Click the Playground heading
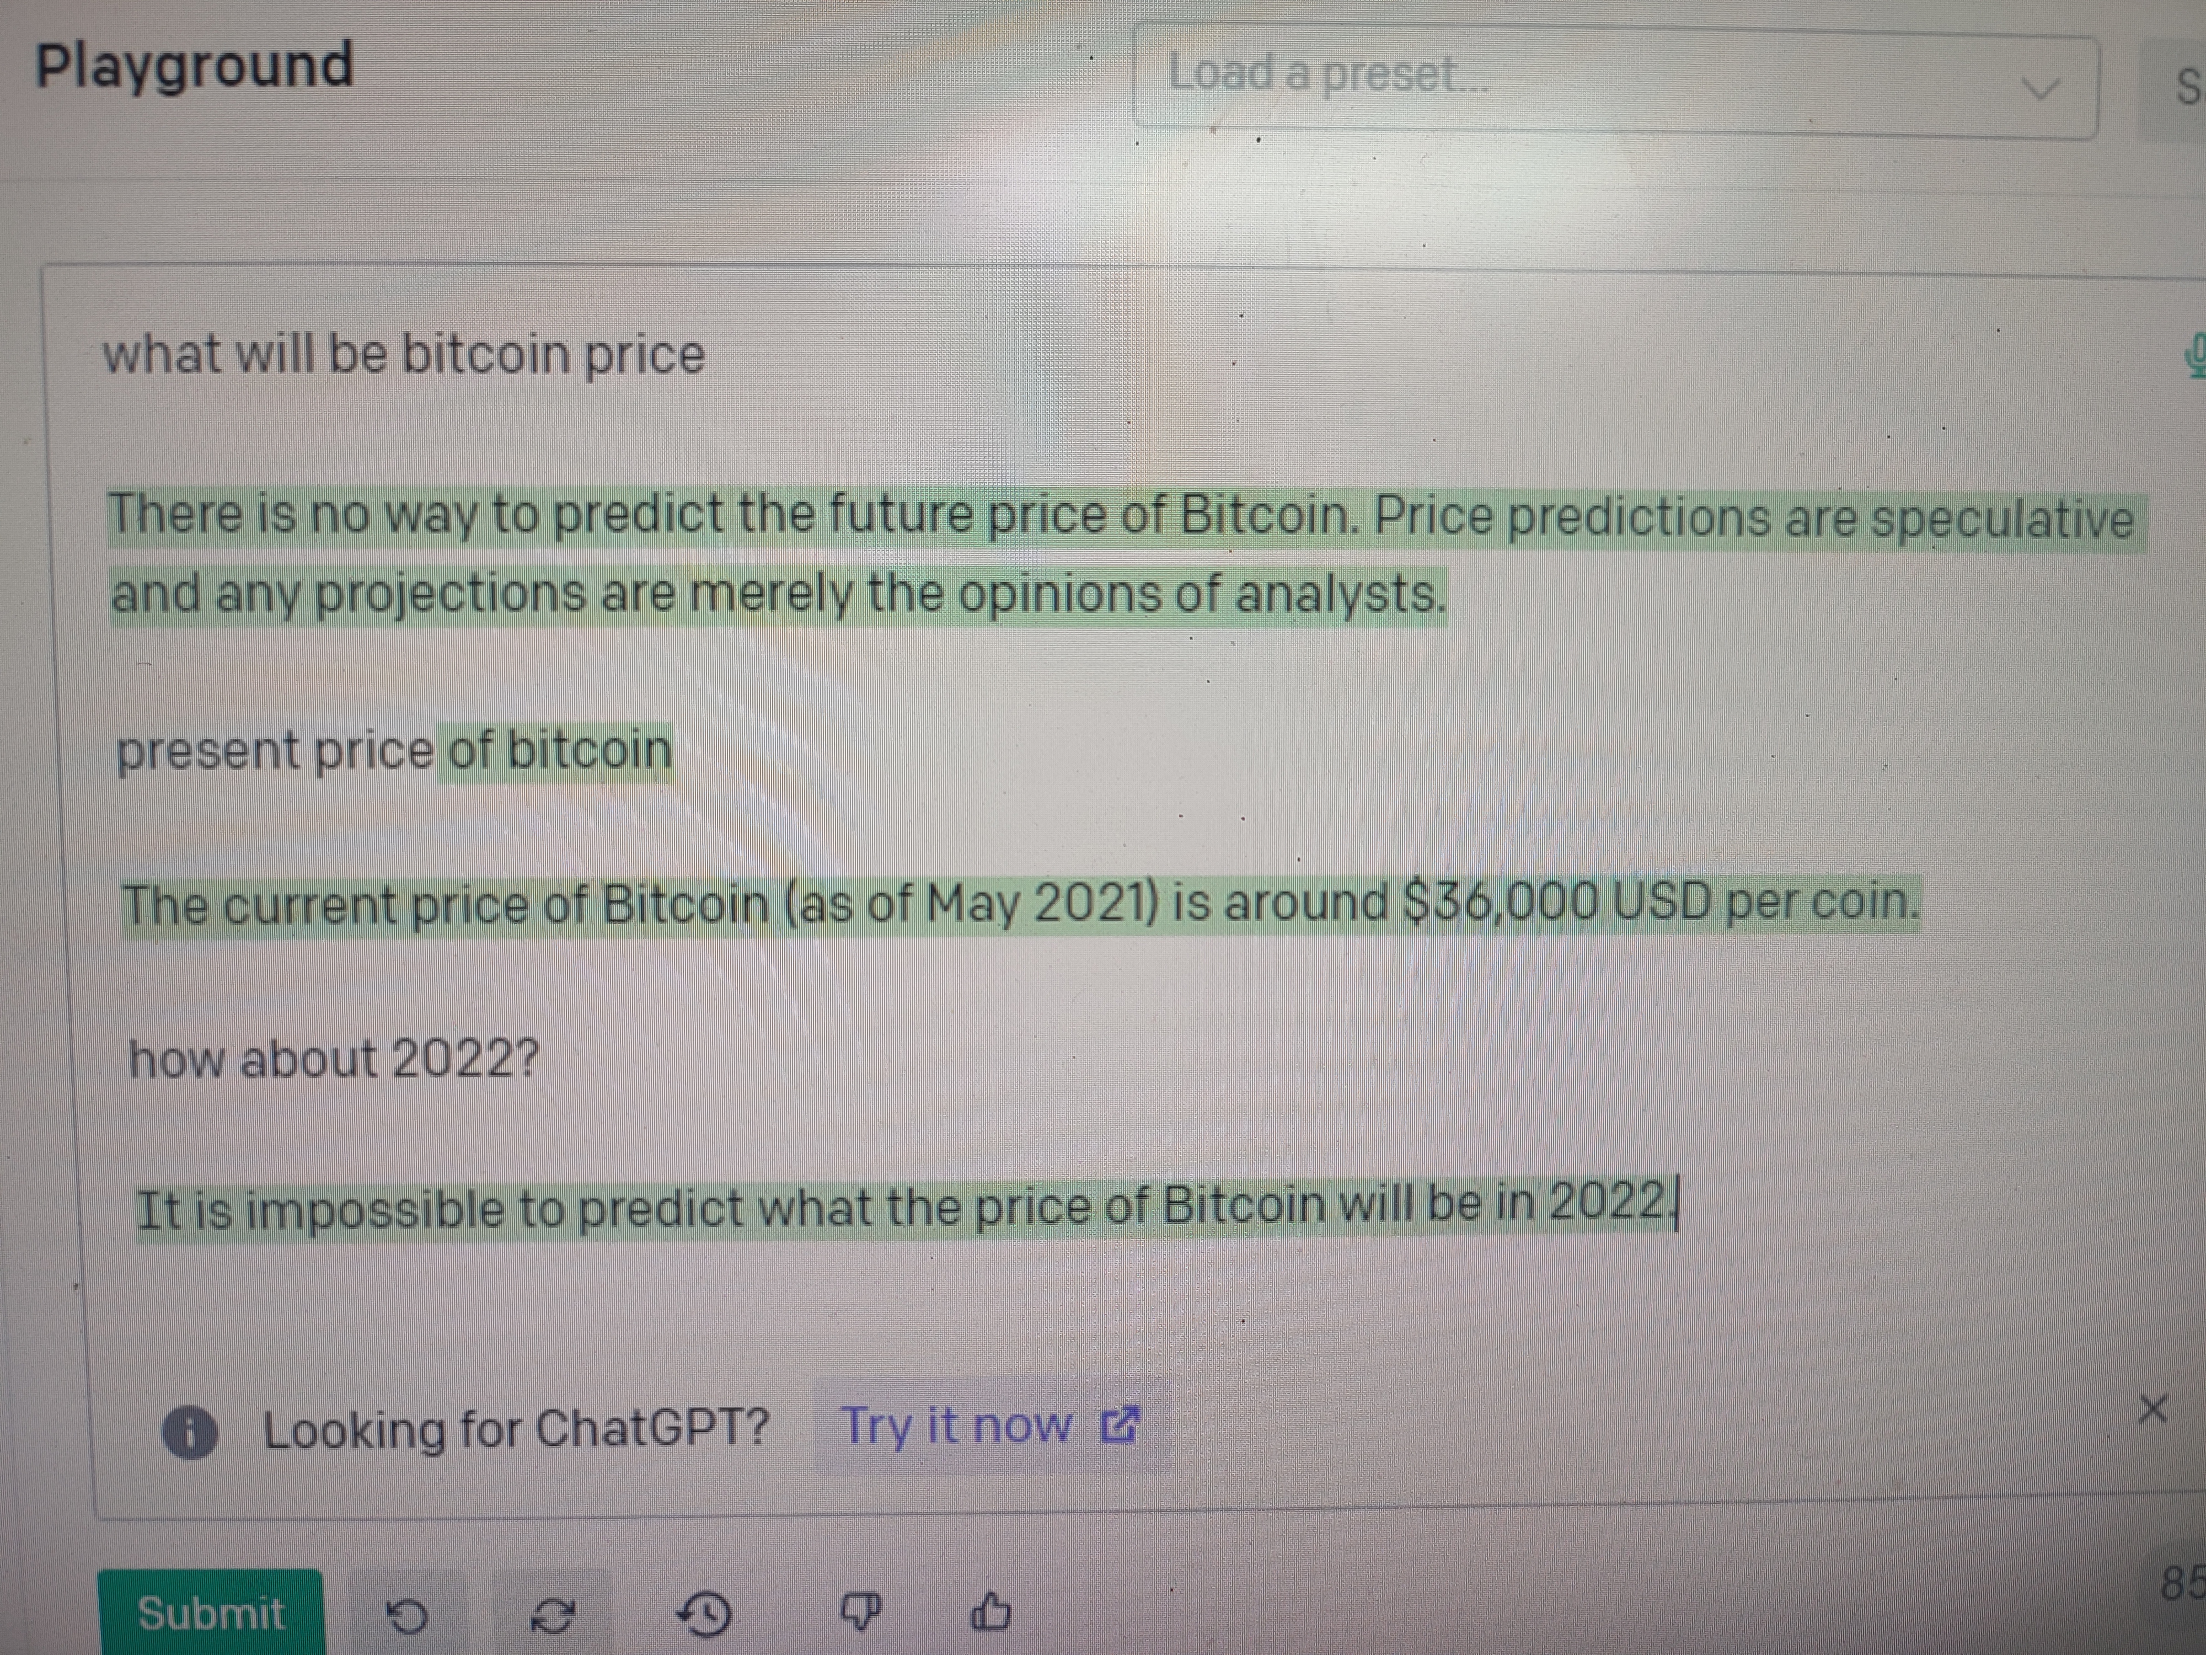This screenshot has width=2206, height=1655. coord(195,66)
